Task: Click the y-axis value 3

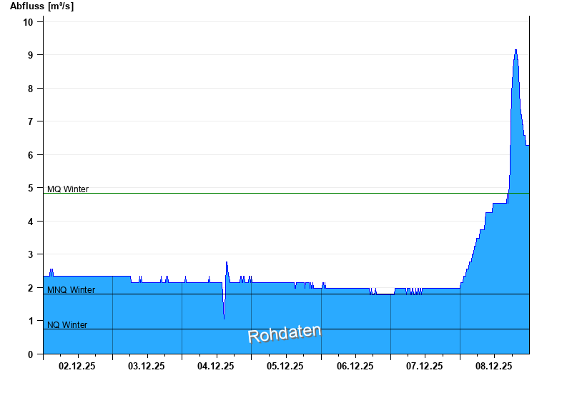Action: click(31, 254)
